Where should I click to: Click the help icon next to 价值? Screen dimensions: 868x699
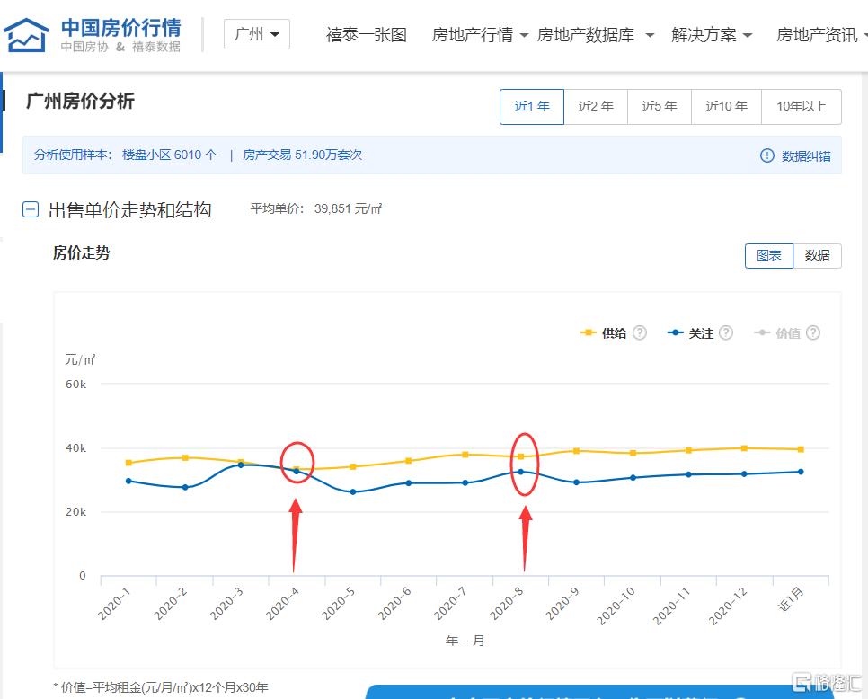pyautogui.click(x=812, y=332)
